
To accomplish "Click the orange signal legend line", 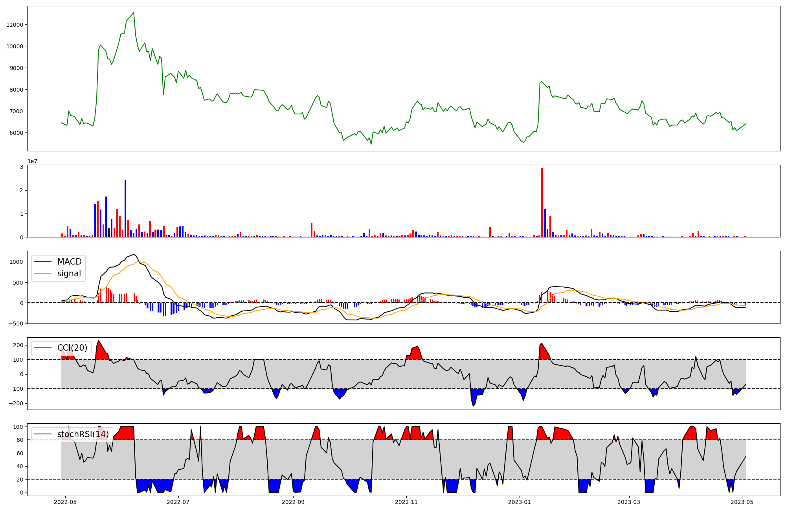I will point(43,274).
